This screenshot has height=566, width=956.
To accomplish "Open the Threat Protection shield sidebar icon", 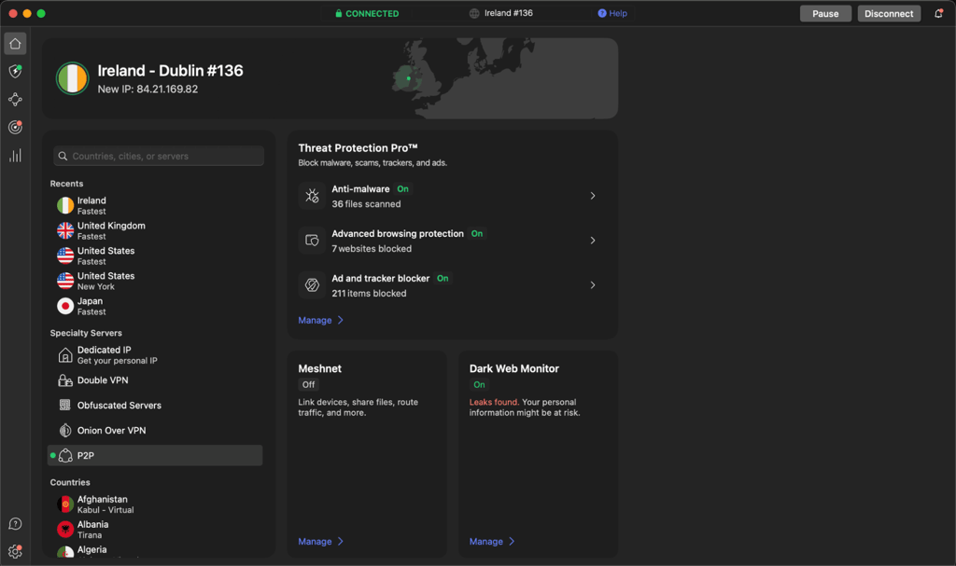I will [x=15, y=71].
